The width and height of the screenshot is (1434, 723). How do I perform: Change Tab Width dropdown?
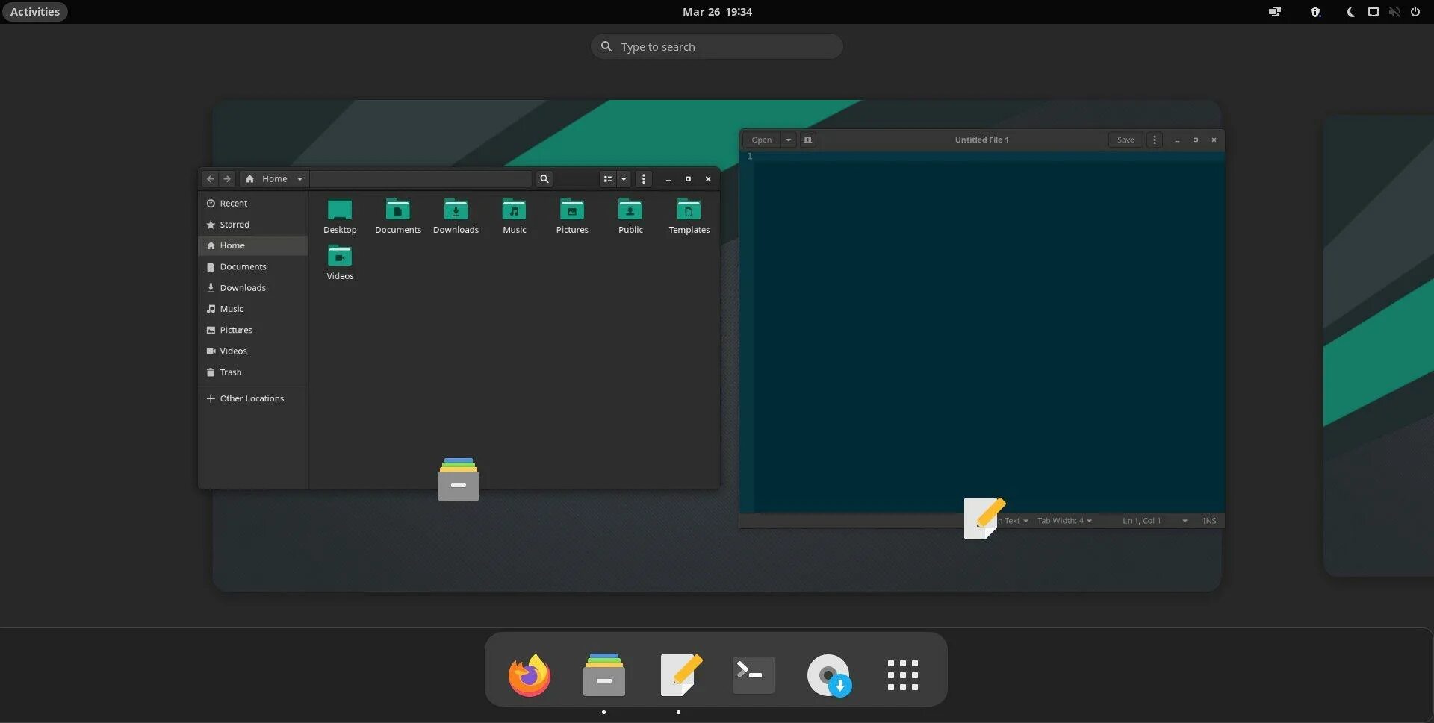pos(1064,521)
